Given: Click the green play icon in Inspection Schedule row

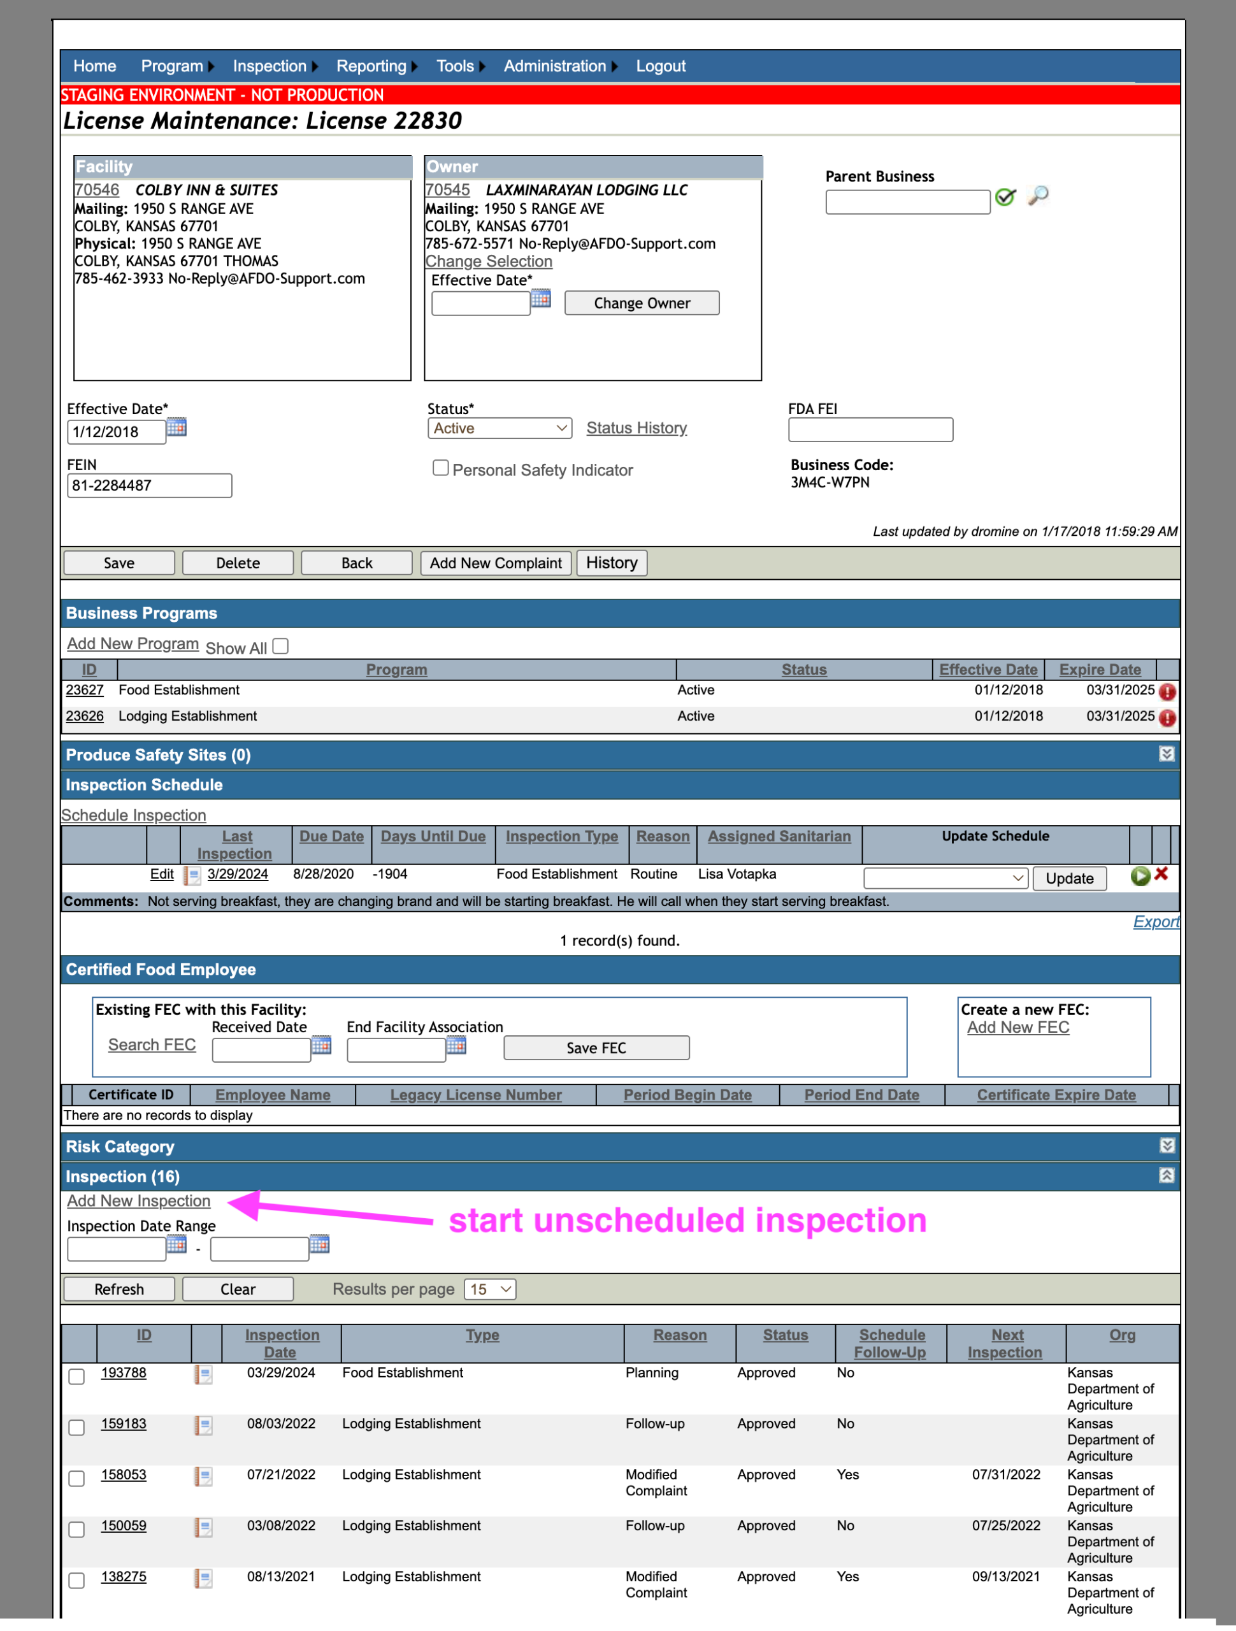Looking at the screenshot, I should [1140, 876].
